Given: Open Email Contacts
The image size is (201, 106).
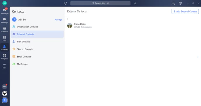Looking at the screenshot, I should point(37,57).
